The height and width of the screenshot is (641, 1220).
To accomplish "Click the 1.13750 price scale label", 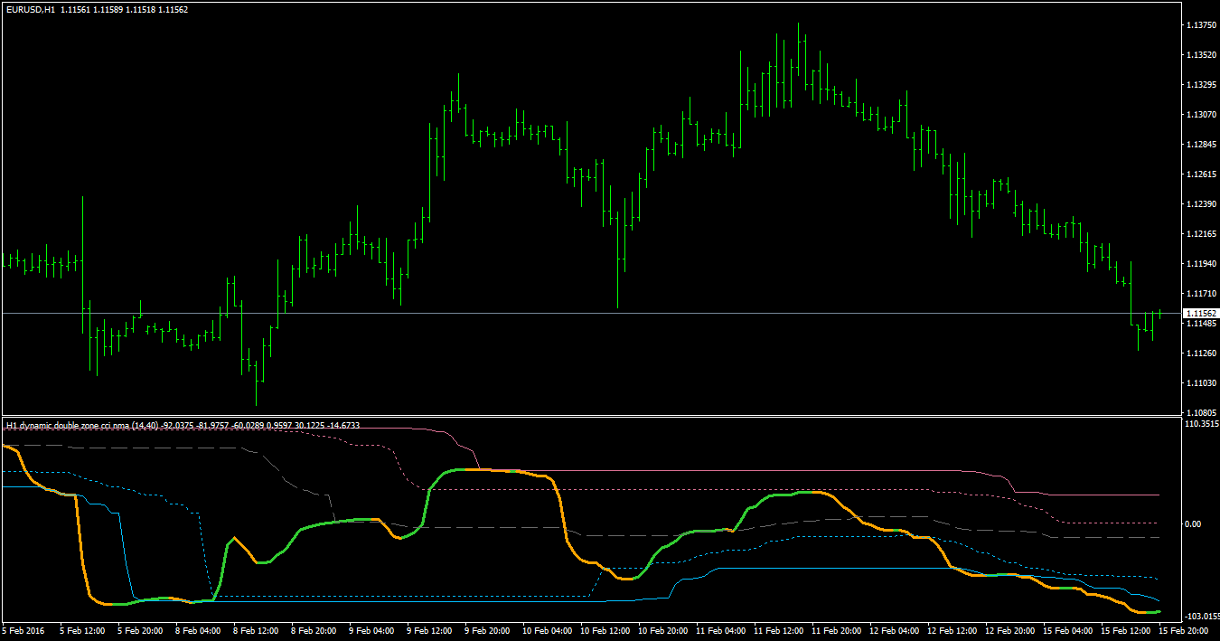I will (x=1199, y=25).
